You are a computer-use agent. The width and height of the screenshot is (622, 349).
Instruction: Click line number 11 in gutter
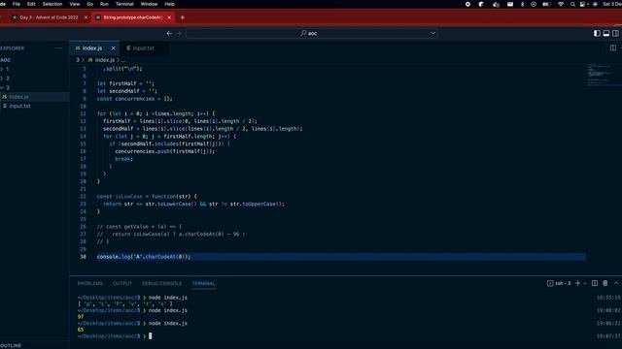tap(83, 113)
